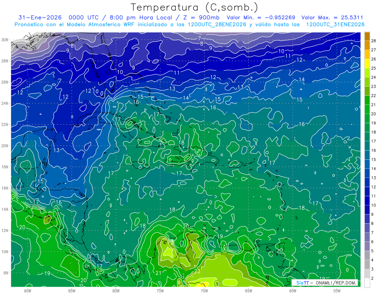Click the '4' label on the color scale
The width and height of the screenshot is (382, 295).
pyautogui.click(x=372, y=260)
